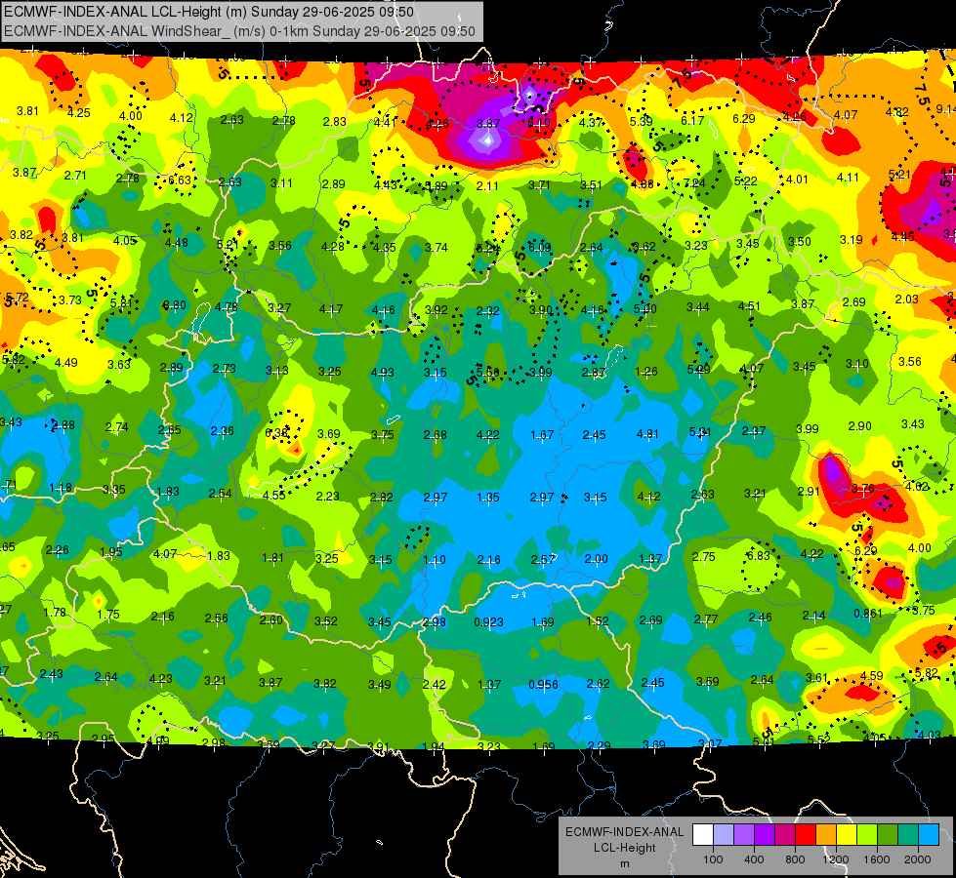Viewport: 956px width, 878px height.
Task: Click the white legend color swatch
Action: 703,835
